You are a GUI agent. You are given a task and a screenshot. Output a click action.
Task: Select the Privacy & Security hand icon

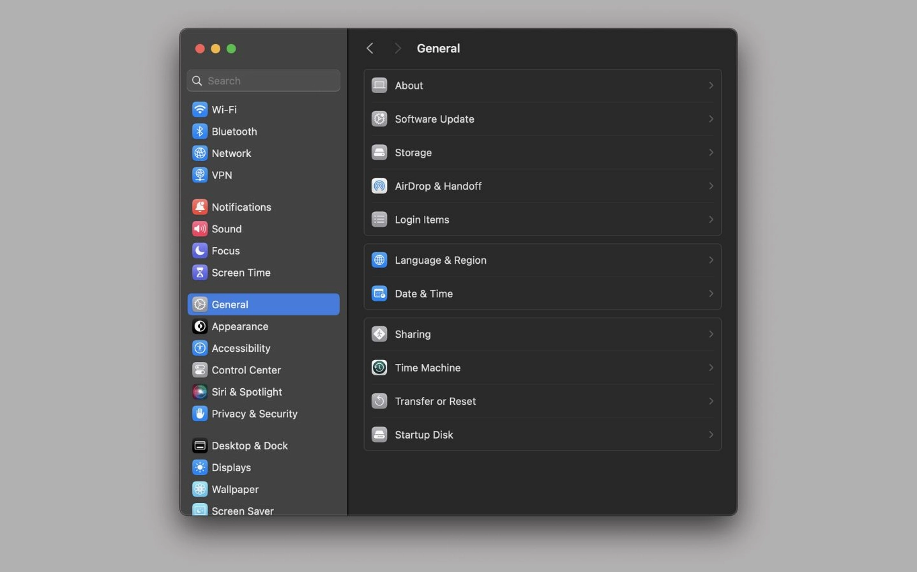[200, 414]
